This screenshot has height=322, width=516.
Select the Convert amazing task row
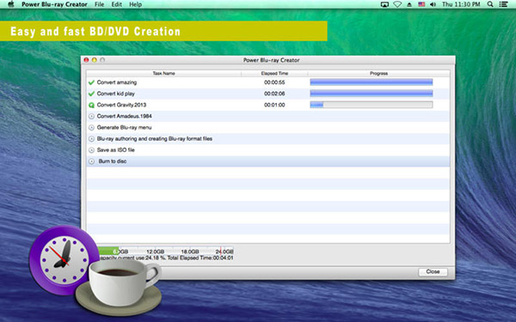tap(268, 82)
